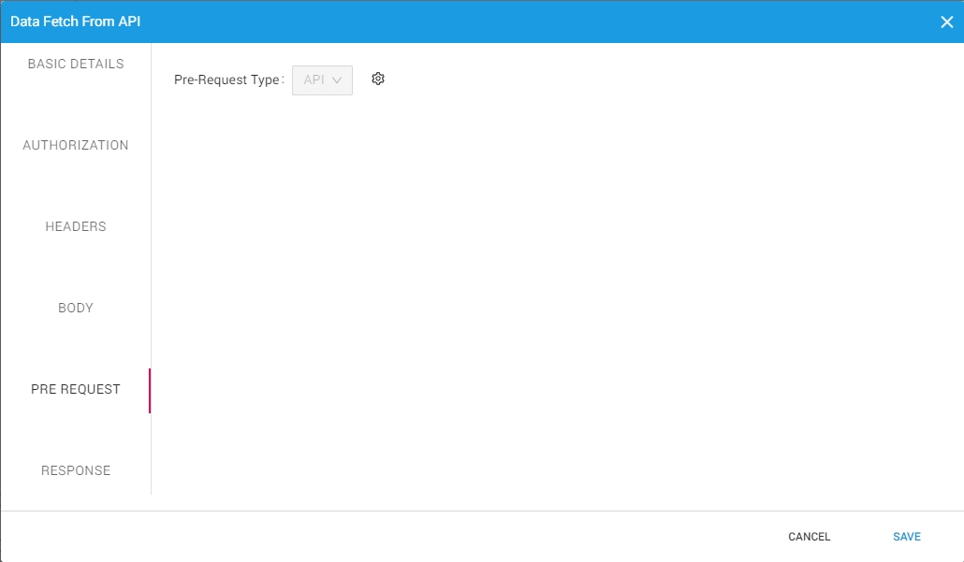Click the chevron arrow in the API dropdown
The width and height of the screenshot is (964, 562).
(338, 80)
